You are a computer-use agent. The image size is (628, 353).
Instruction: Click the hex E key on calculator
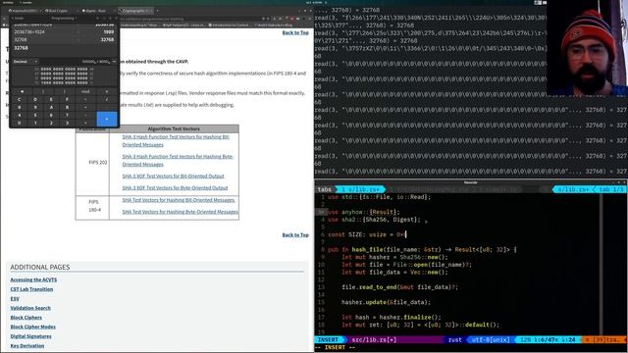click(x=51, y=99)
